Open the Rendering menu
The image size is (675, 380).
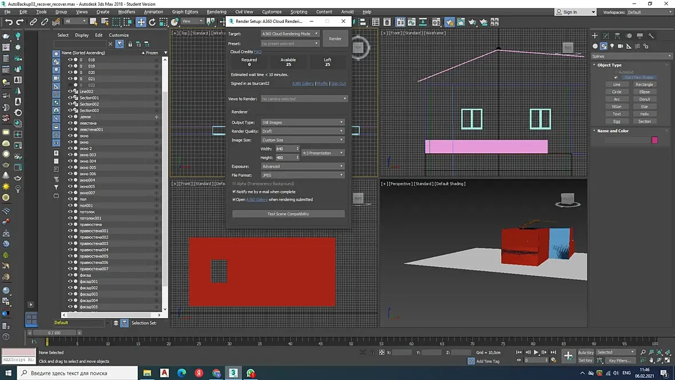click(x=216, y=11)
